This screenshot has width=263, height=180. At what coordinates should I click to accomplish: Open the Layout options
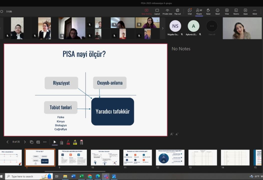(x=157, y=12)
